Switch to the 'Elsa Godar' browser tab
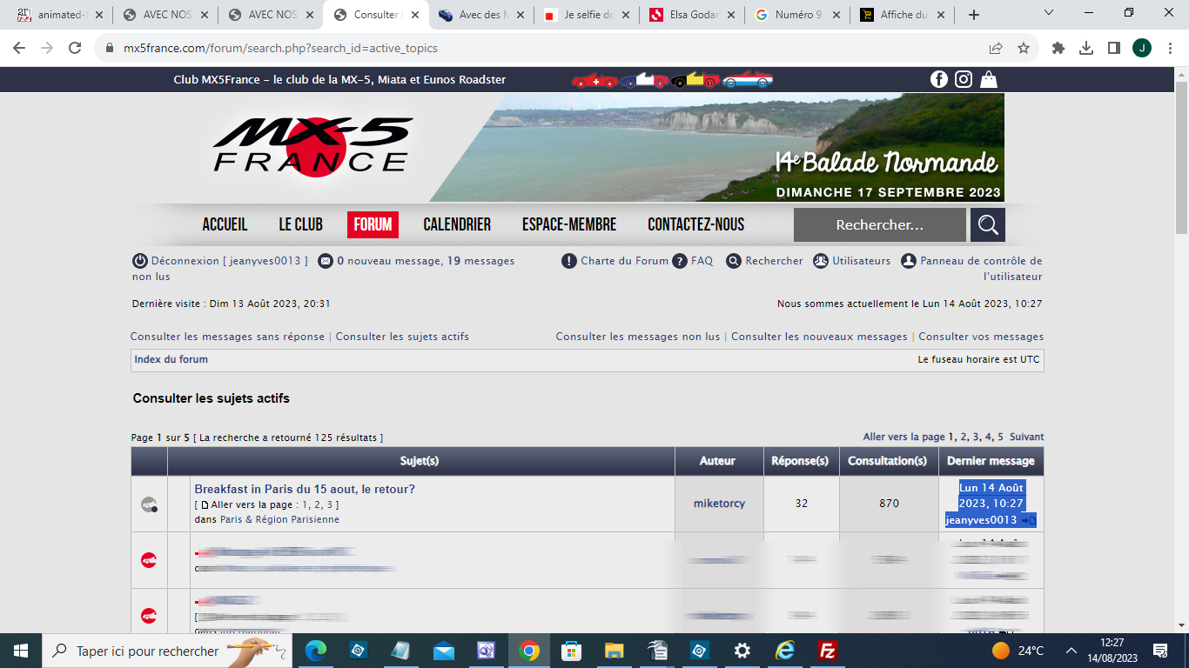Viewport: 1189px width, 668px height. click(691, 15)
